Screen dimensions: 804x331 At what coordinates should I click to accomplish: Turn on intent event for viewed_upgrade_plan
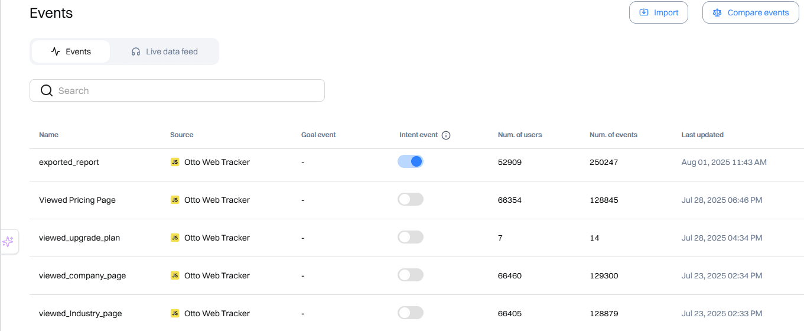411,238
